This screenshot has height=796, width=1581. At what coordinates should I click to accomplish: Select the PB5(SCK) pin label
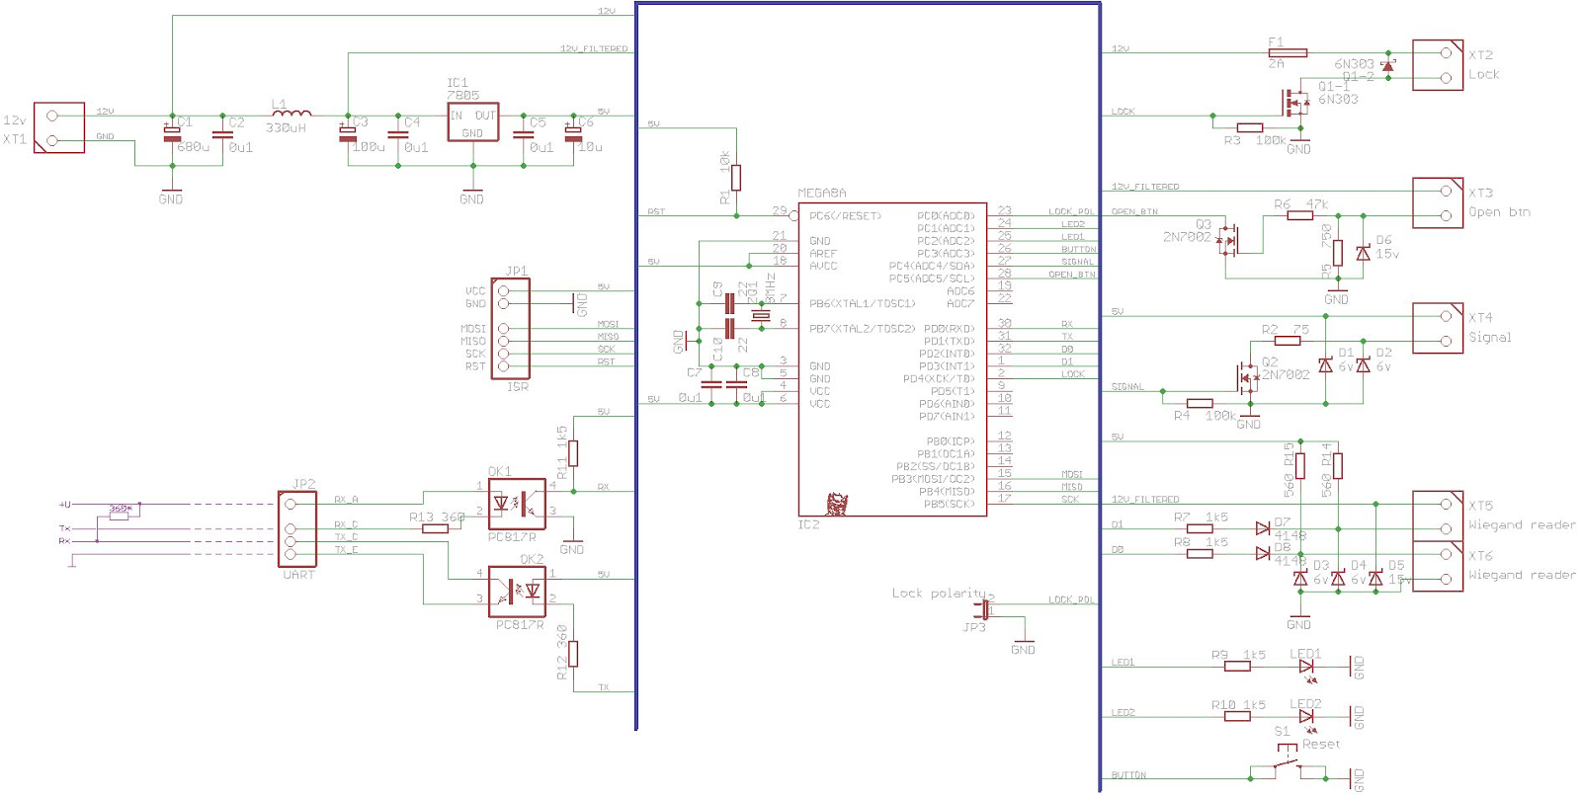tap(949, 504)
